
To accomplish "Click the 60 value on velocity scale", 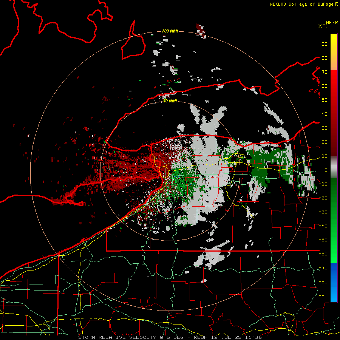I will pos(325,86).
